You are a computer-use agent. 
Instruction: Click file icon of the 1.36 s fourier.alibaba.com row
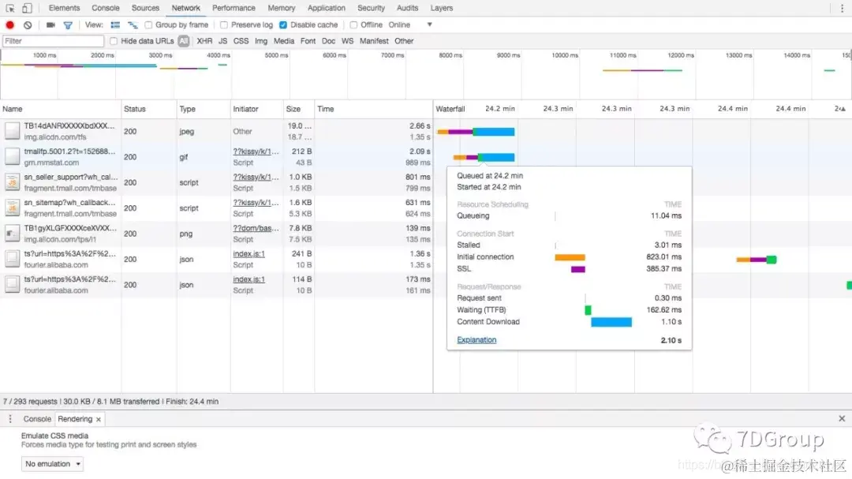(x=12, y=259)
